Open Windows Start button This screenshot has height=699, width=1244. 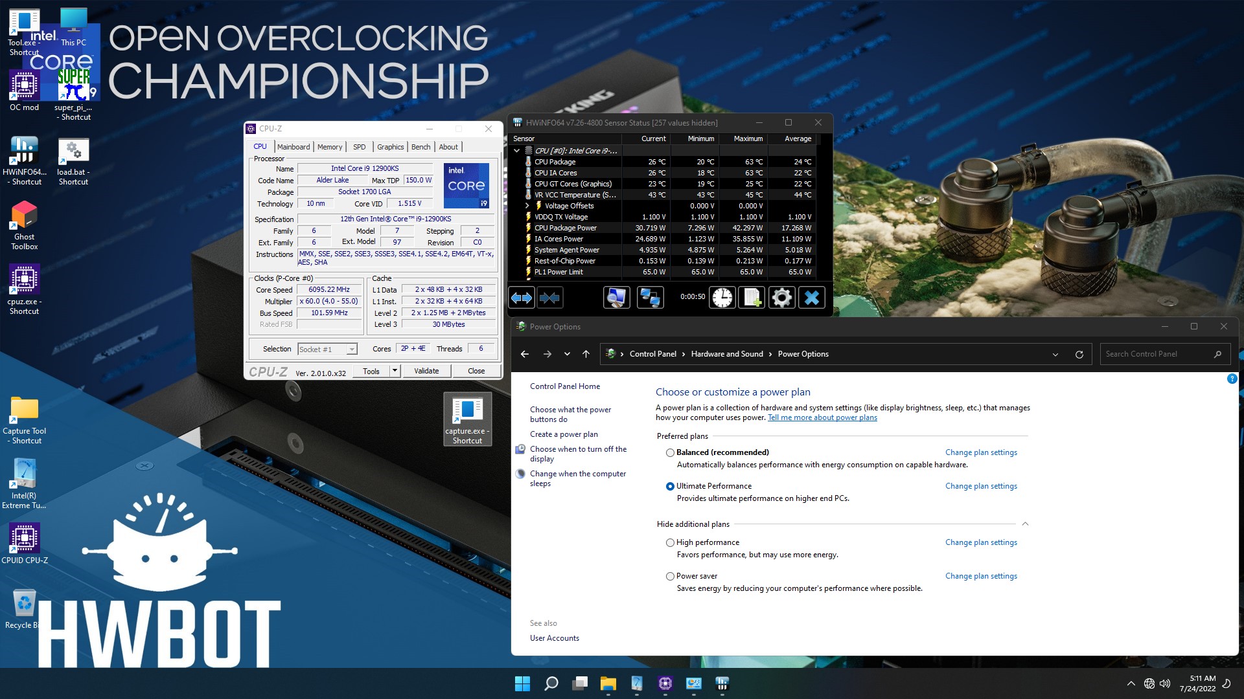(522, 683)
